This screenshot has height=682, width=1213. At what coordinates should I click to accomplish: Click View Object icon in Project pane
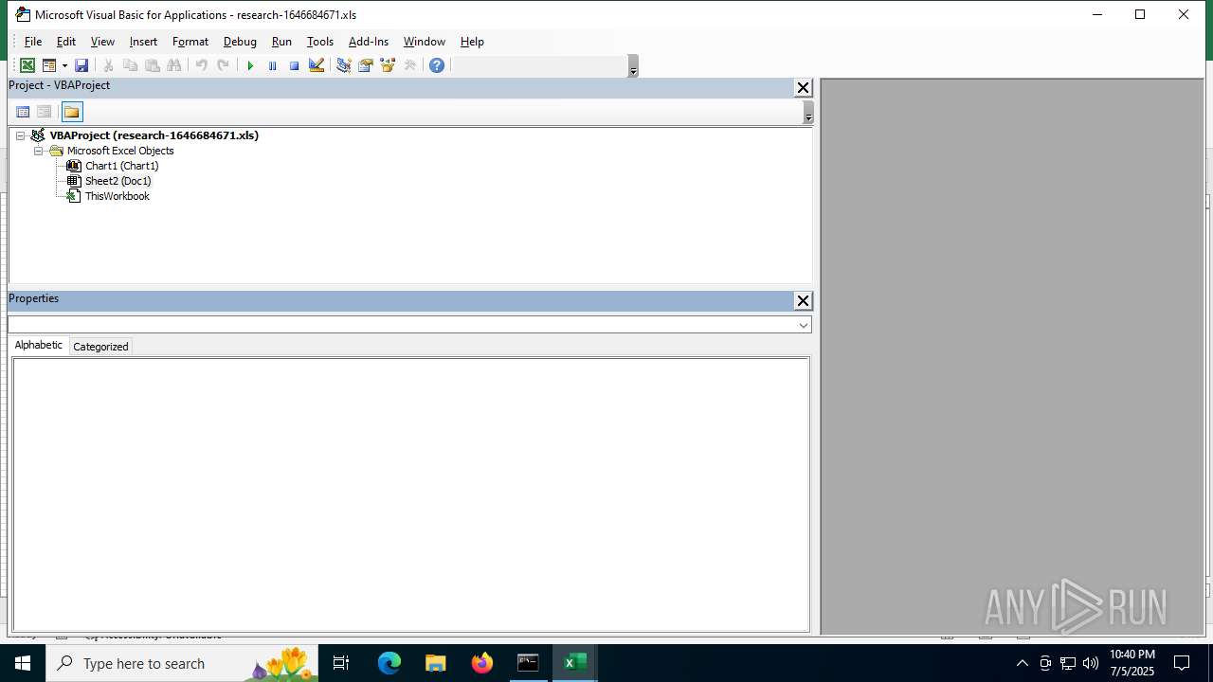click(x=44, y=112)
